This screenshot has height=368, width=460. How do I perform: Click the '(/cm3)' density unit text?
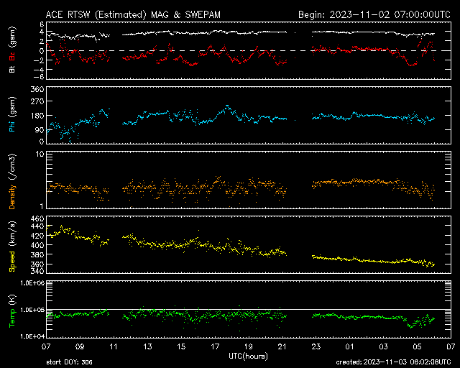12,167
